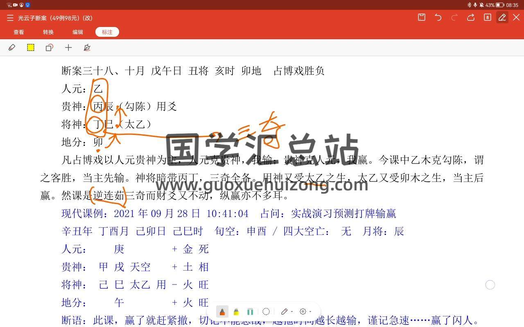Pick the orange marker pen in the floating bar
The image size is (524, 327).
[222, 312]
